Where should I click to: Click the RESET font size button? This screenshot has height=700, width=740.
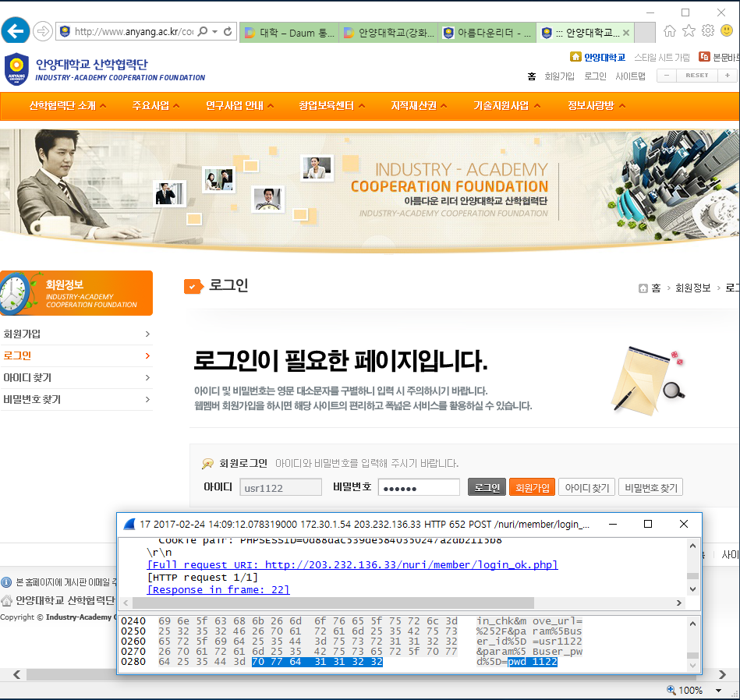696,76
